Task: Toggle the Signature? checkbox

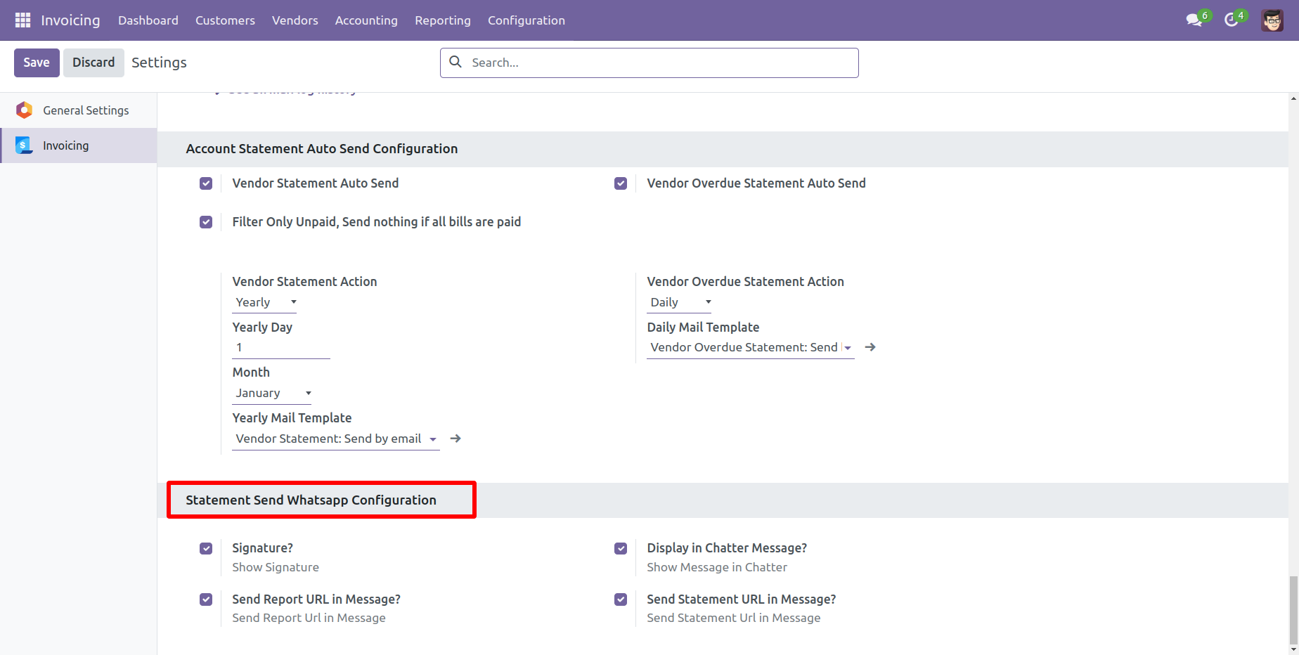Action: (x=206, y=548)
